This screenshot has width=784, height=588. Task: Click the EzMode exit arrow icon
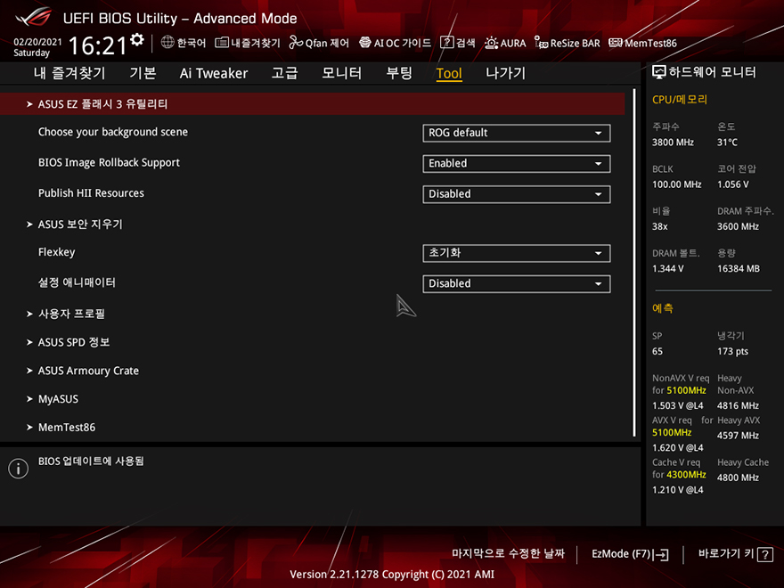pyautogui.click(x=660, y=554)
